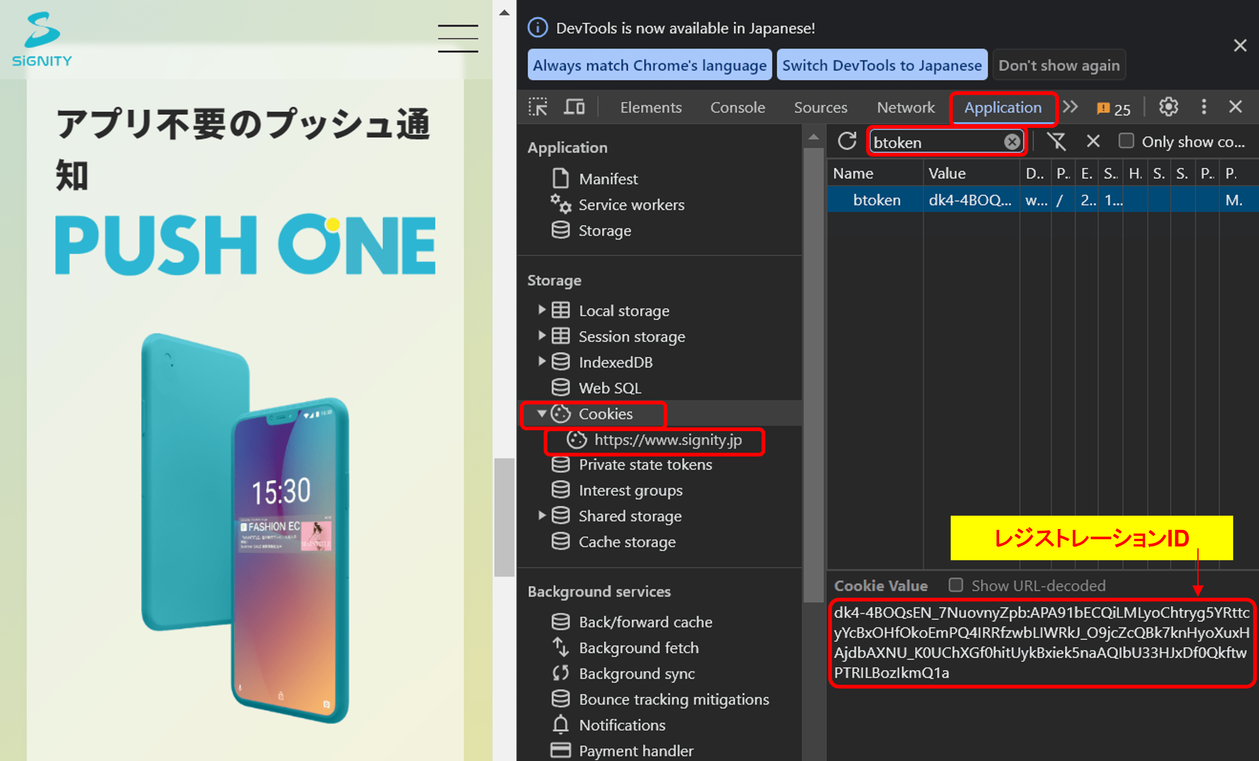Collapse the Cookies disclosure triangle
Viewport: 1259px width, 761px height.
point(542,414)
